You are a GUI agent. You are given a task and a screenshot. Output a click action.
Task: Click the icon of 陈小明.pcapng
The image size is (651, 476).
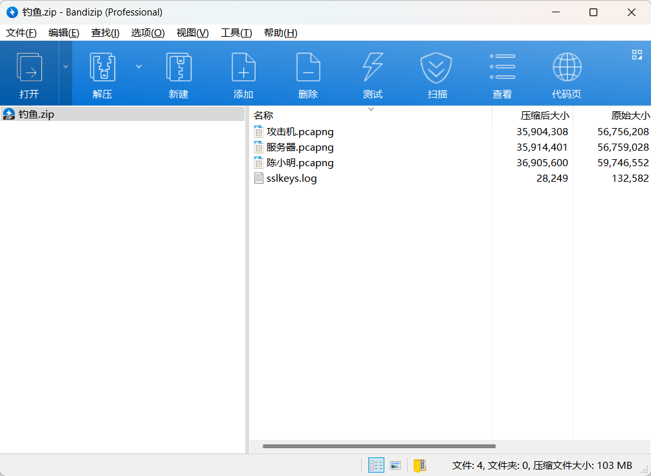[259, 162]
